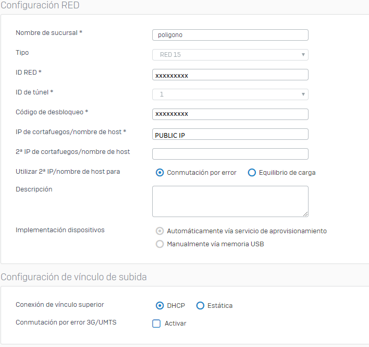This screenshot has height=347, width=369.
Task: Select Automáticamente vía servicio de aprovisionamiento option
Action: tap(160, 231)
